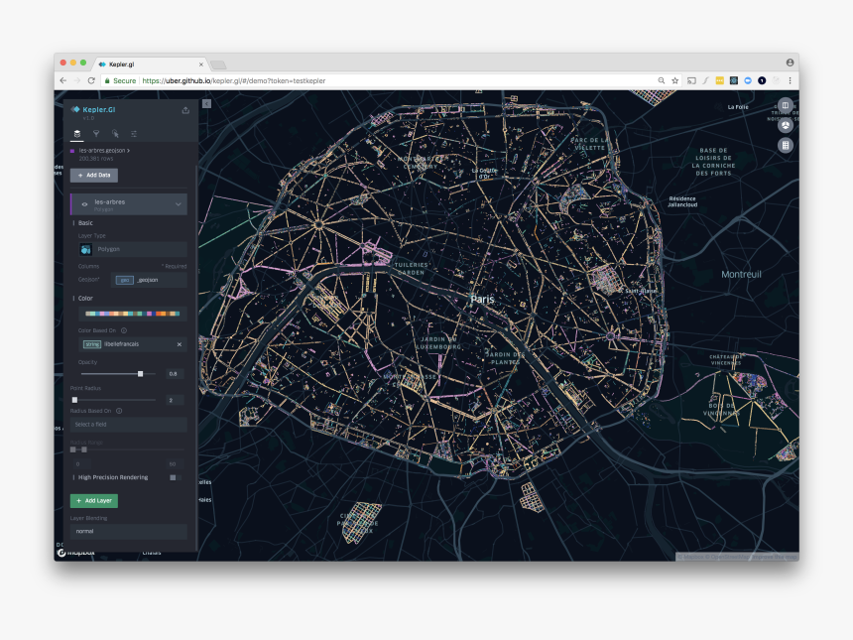Click the yellow extension icon in toolbar
The height and width of the screenshot is (640, 853).
point(720,80)
